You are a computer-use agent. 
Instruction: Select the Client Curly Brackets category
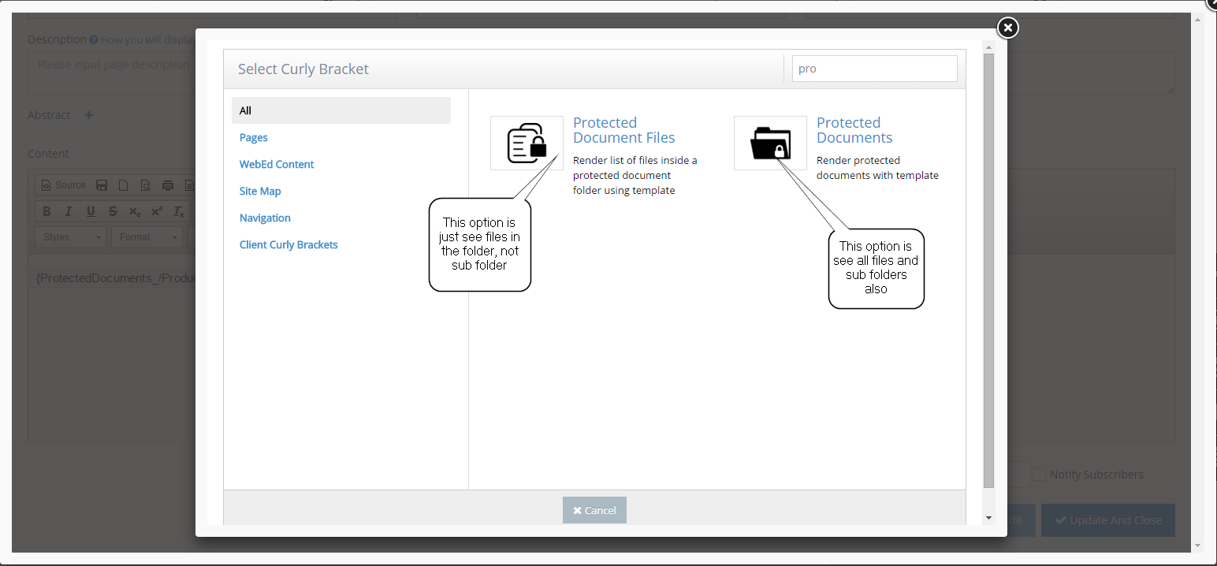click(288, 244)
